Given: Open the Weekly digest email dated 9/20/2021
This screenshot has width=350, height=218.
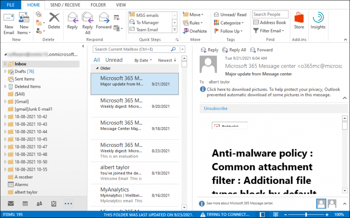Looking at the screenshot, I should coord(135,106).
